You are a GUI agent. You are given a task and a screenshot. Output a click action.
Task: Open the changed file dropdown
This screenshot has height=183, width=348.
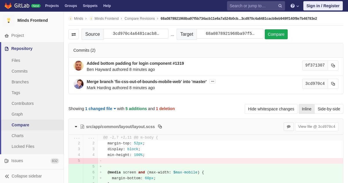click(x=100, y=109)
